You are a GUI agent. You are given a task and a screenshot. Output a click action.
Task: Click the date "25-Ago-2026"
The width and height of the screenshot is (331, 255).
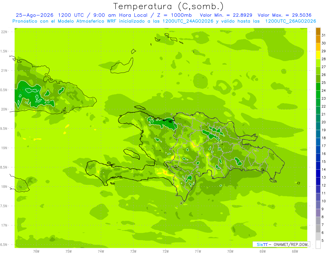(34, 15)
